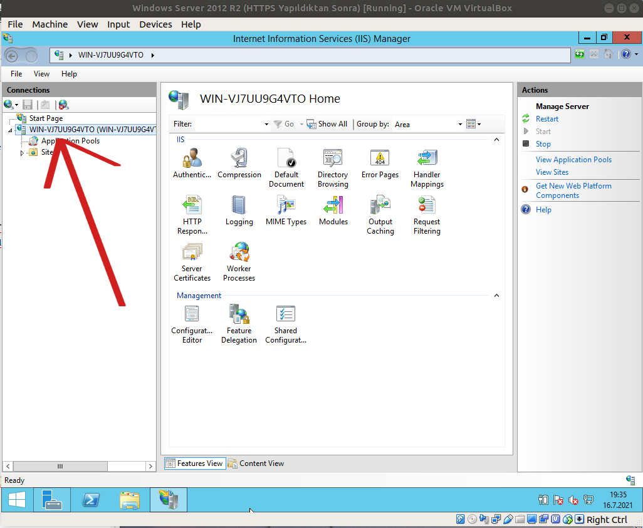Image resolution: width=643 pixels, height=528 pixels.
Task: Open the Group by Area dropdown
Action: click(x=460, y=124)
